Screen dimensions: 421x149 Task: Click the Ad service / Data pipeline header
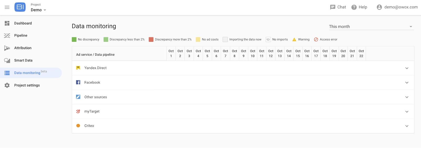(x=95, y=55)
